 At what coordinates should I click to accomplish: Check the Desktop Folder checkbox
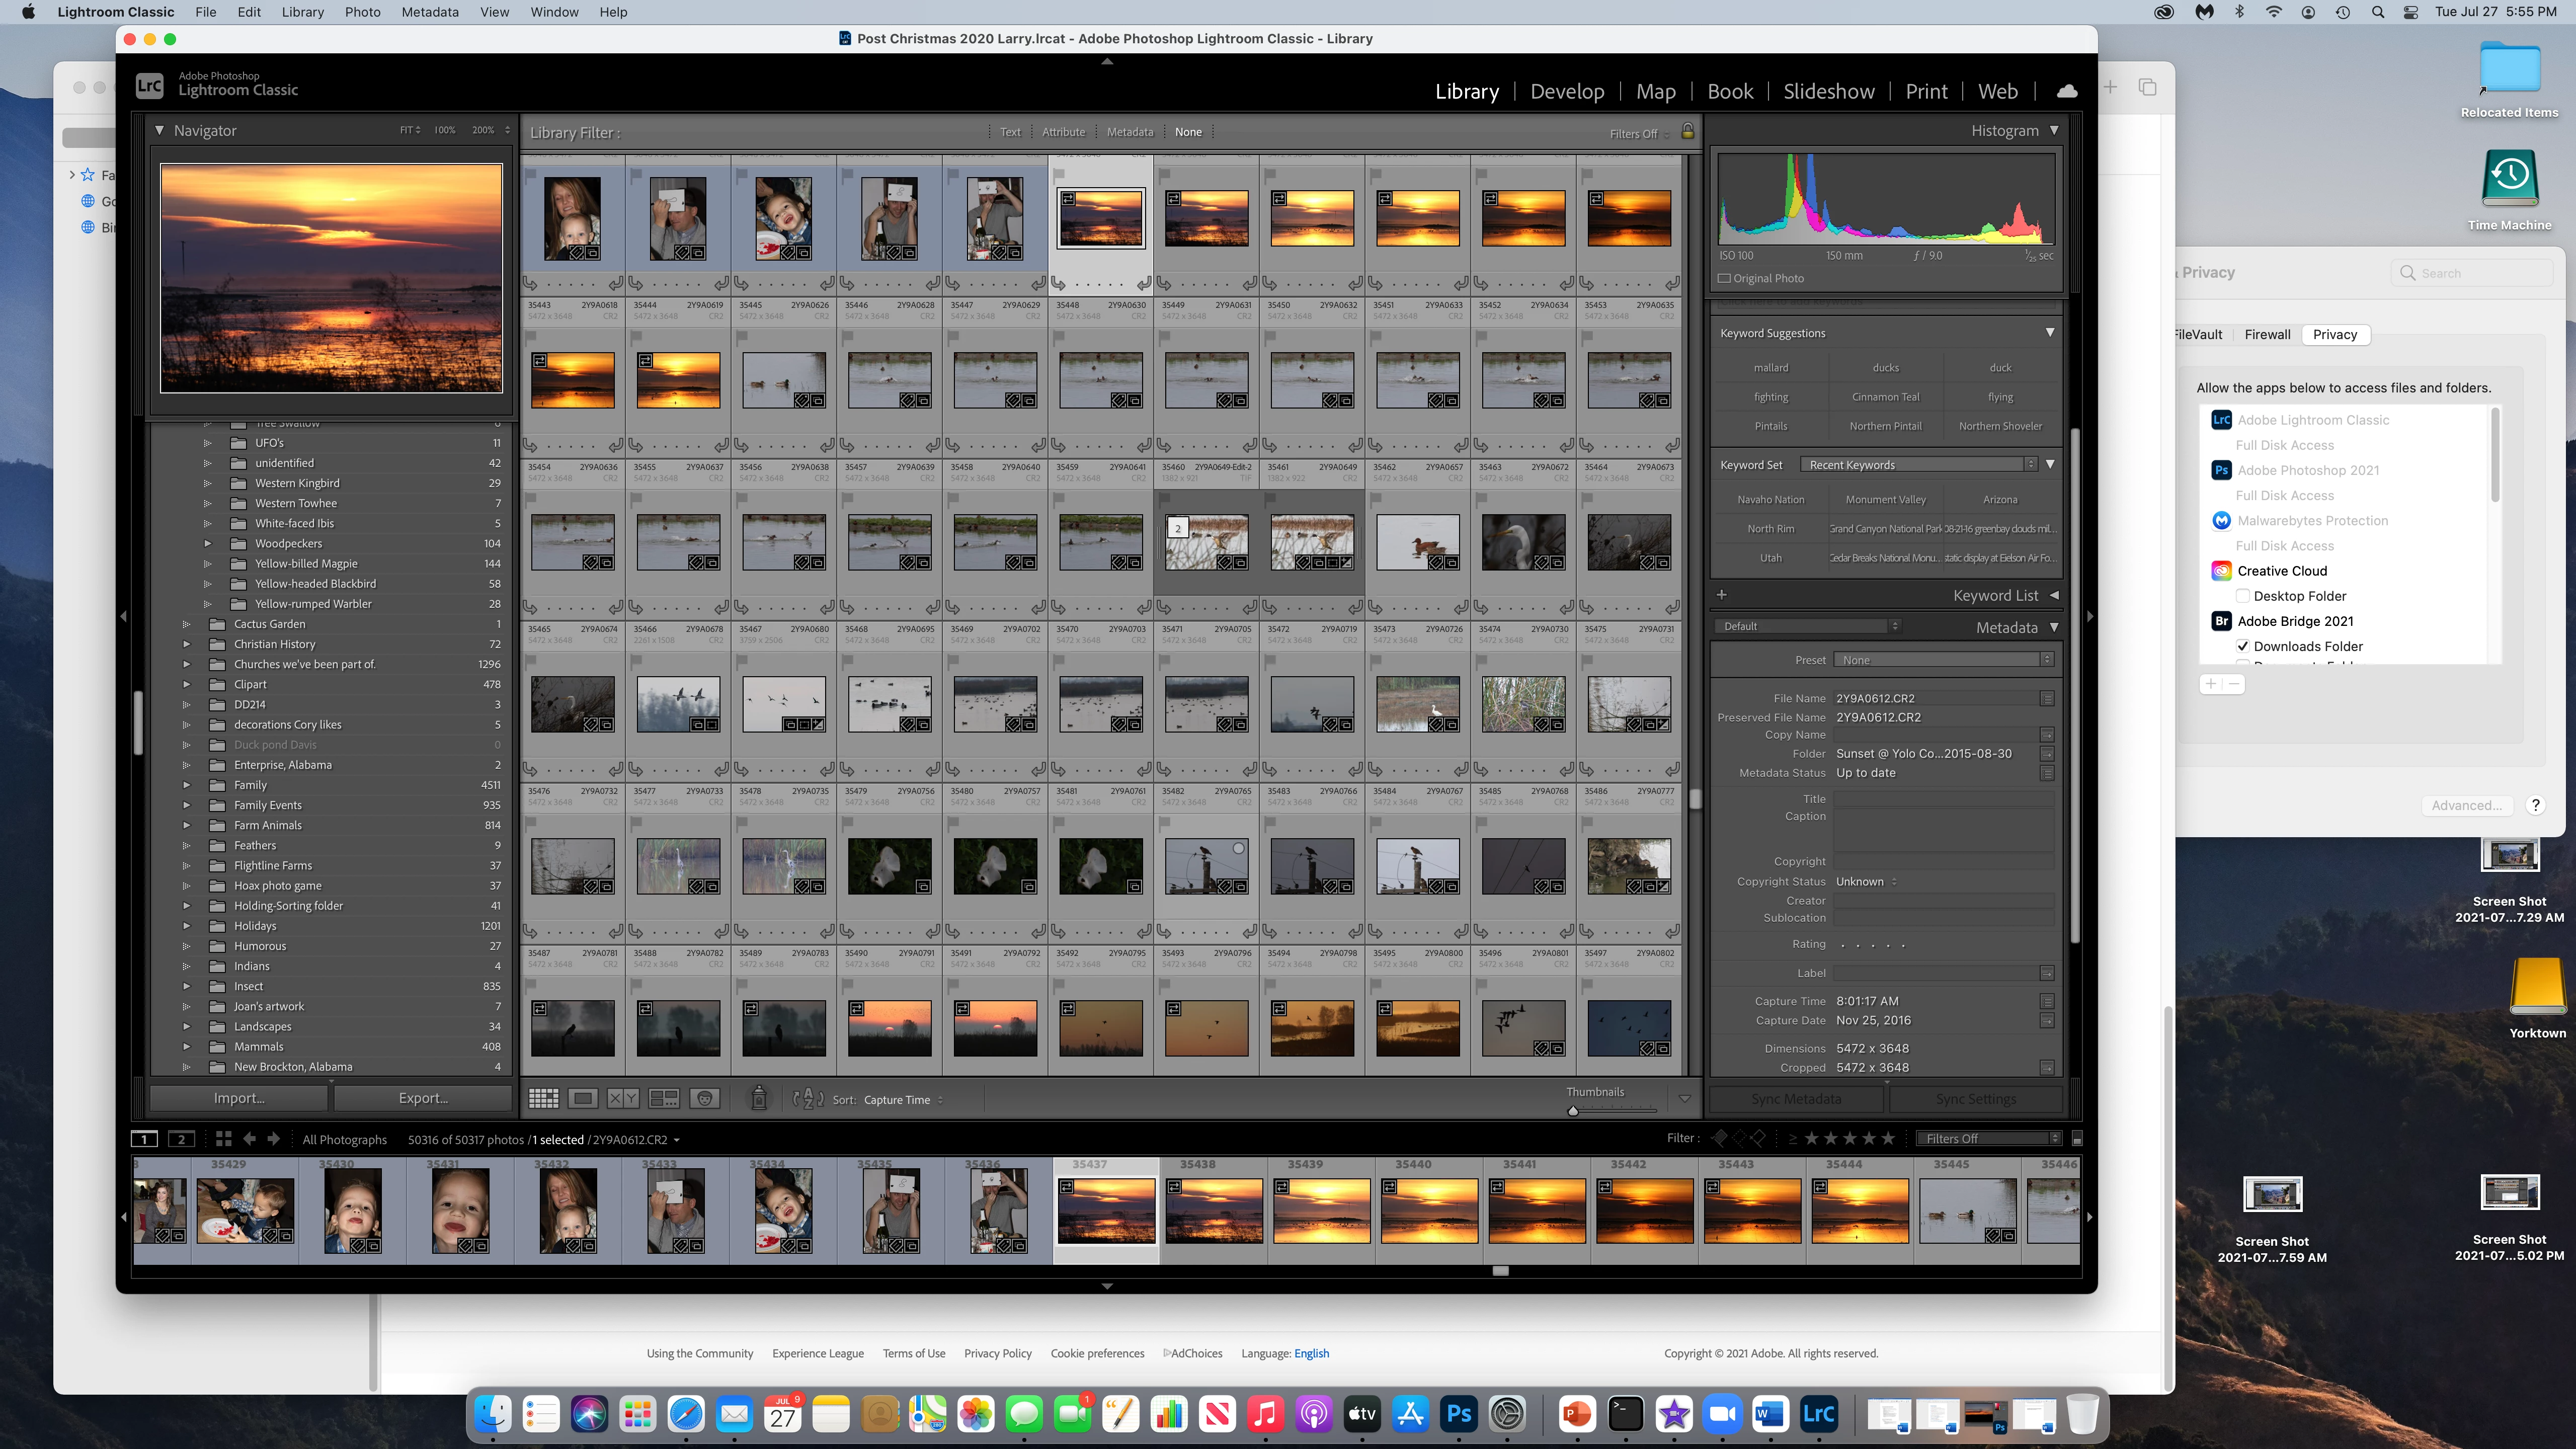(2243, 596)
